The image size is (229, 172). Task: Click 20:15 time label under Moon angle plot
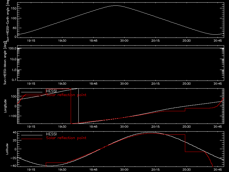click(155, 84)
